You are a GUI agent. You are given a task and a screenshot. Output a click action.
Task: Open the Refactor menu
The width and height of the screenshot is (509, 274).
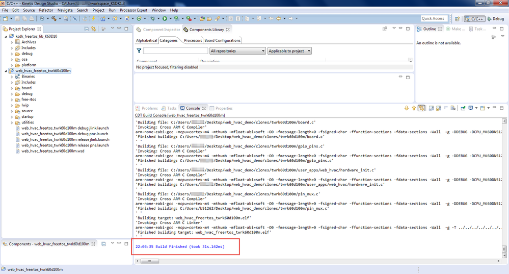[x=46, y=10]
